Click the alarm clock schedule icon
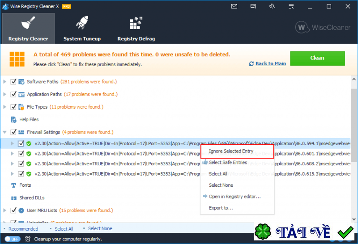 [28, 239]
